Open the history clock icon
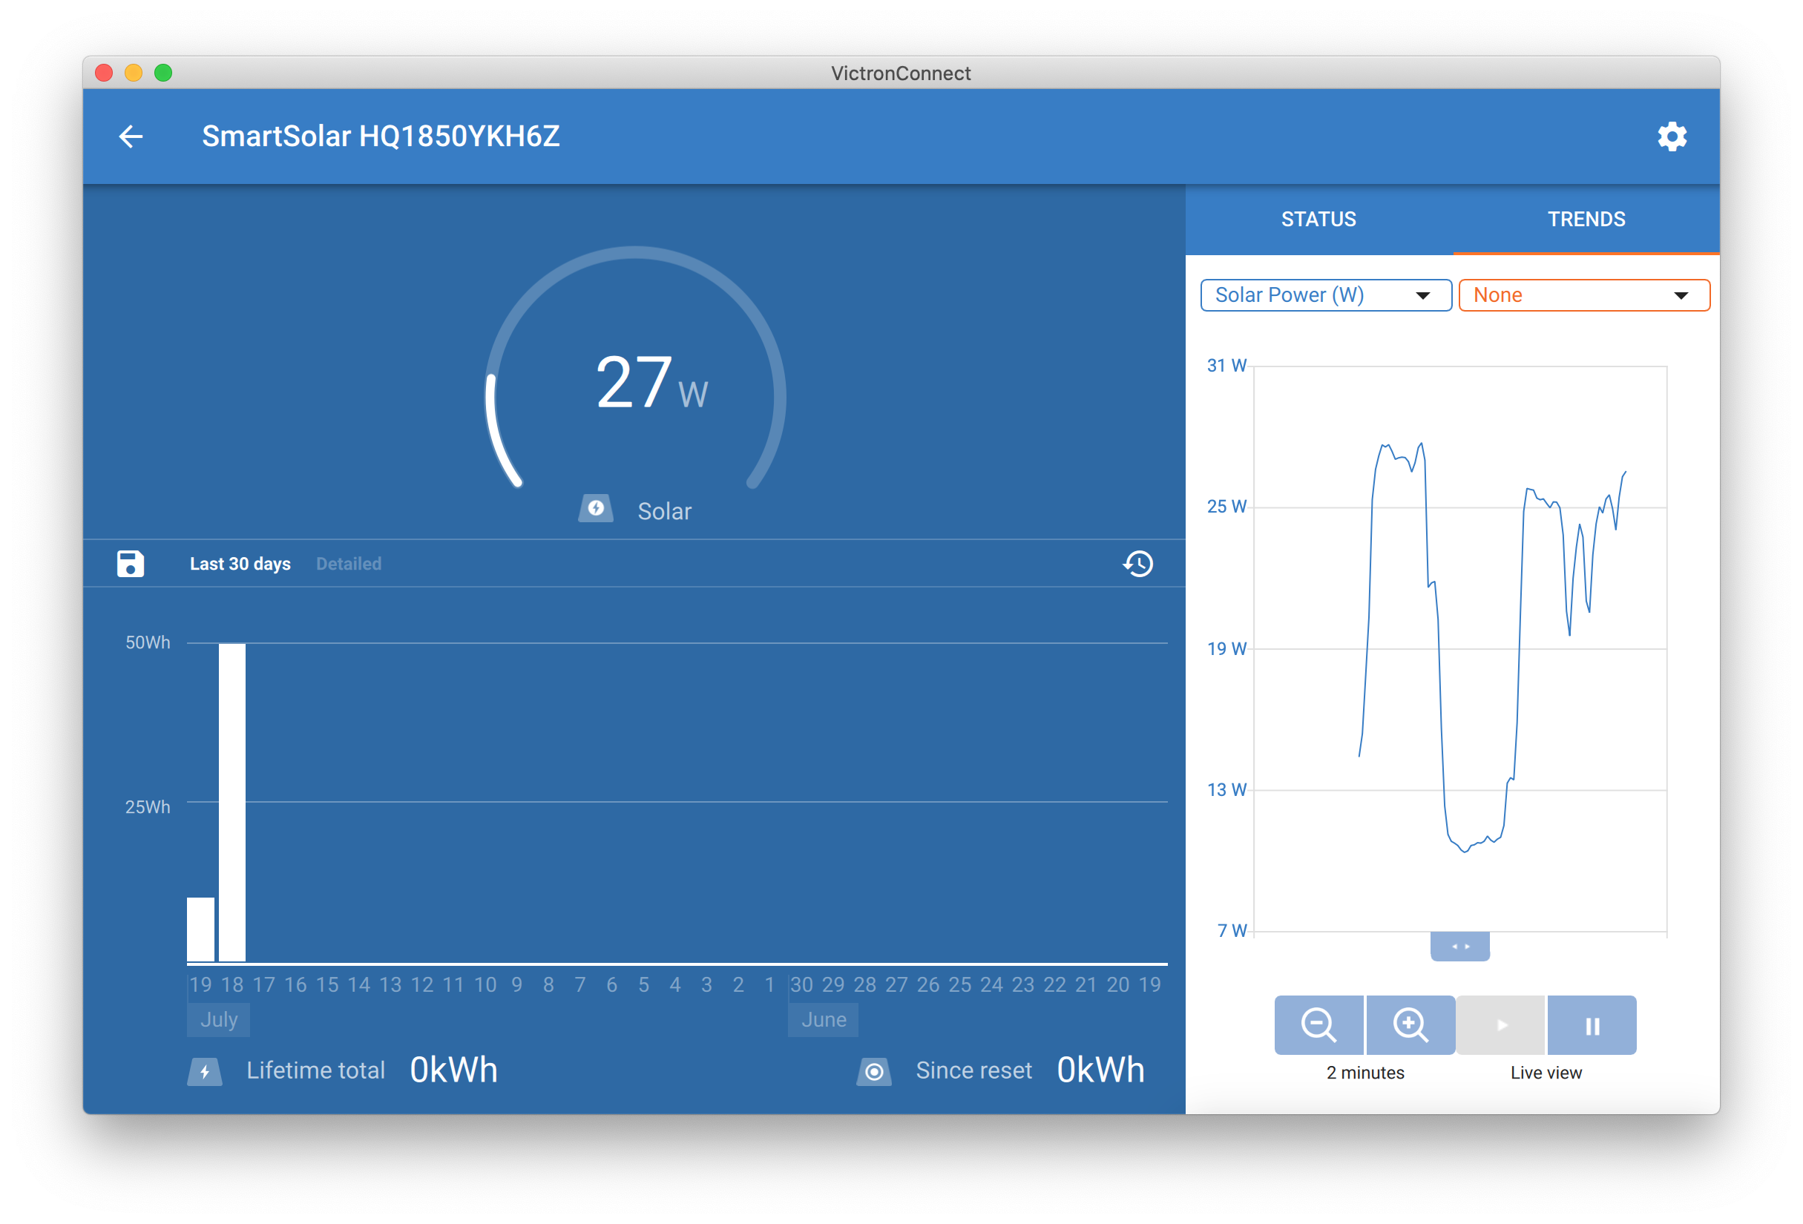Viewport: 1803px width, 1224px height. [x=1137, y=564]
